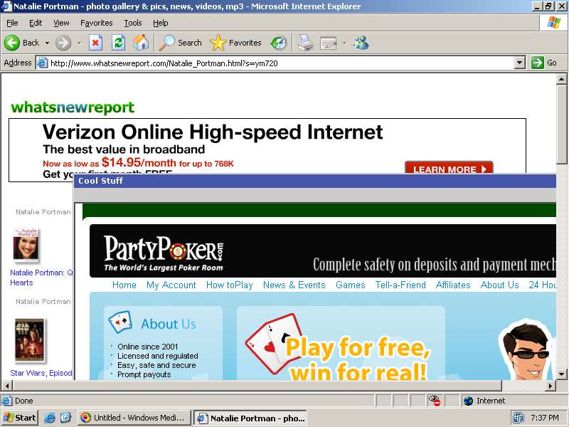Click the Mail toolbar icon
569x427 pixels.
click(x=329, y=43)
